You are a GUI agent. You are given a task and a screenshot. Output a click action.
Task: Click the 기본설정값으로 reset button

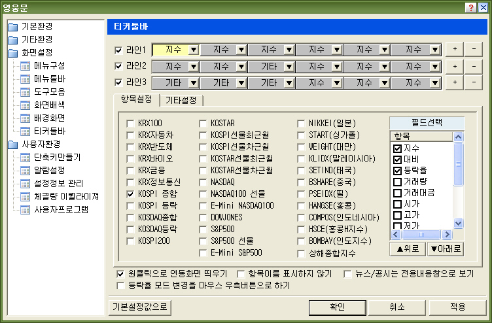[x=139, y=307]
